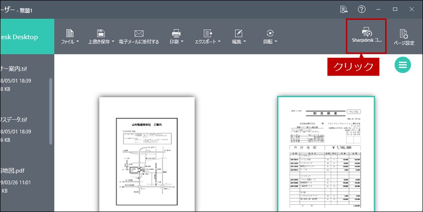Image resolution: width=423 pixels, height=212 pixels.
Task: Expand the 上書き保存 dropdown arrow
Action: 113,42
